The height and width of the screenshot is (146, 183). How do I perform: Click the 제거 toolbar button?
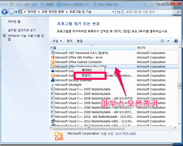pyautogui.click(x=69, y=41)
